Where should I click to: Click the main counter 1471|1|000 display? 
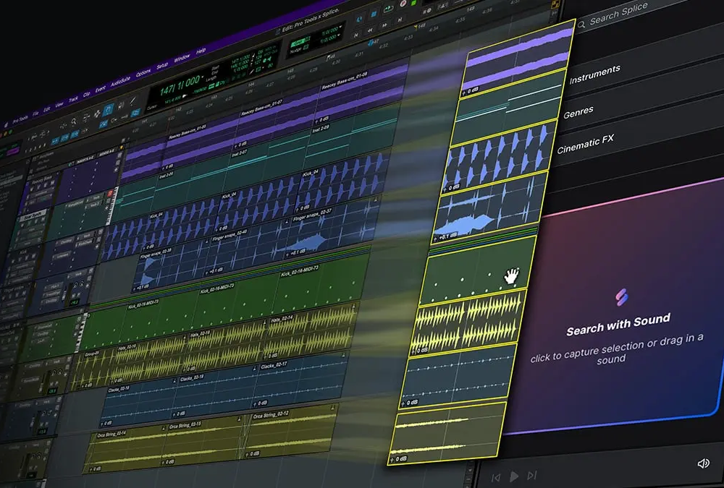180,85
